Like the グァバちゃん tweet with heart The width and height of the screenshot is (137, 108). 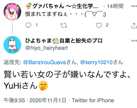click(99, 25)
